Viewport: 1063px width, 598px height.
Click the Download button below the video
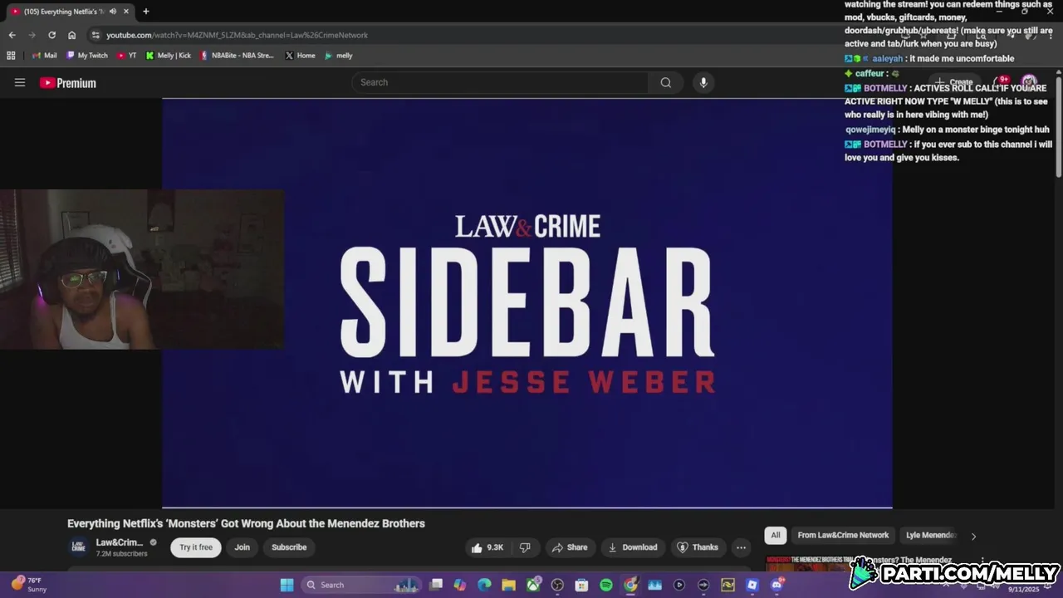click(633, 547)
